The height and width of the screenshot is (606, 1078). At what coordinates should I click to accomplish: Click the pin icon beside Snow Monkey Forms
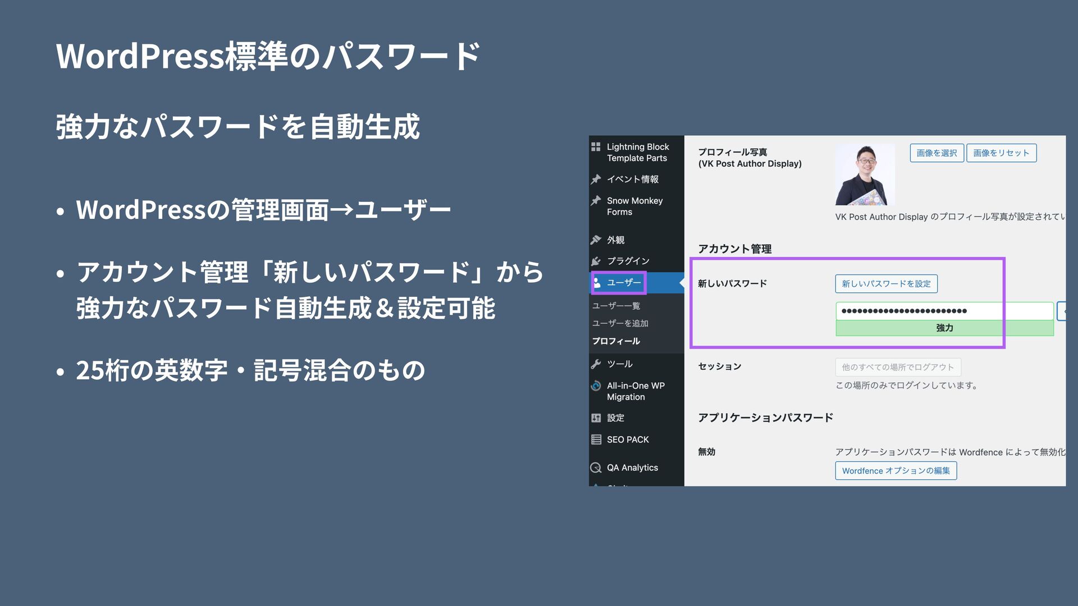[596, 201]
